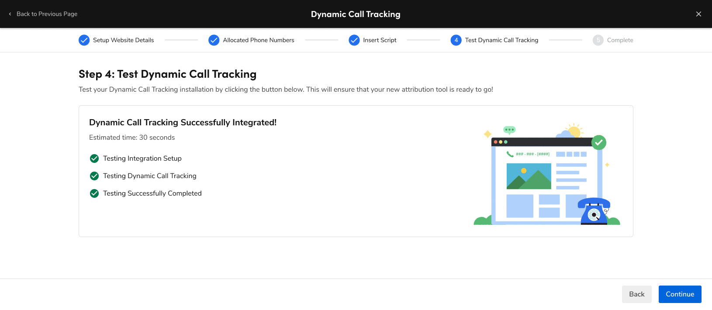The width and height of the screenshot is (712, 310).
Task: Click the Continue button
Action: click(680, 294)
